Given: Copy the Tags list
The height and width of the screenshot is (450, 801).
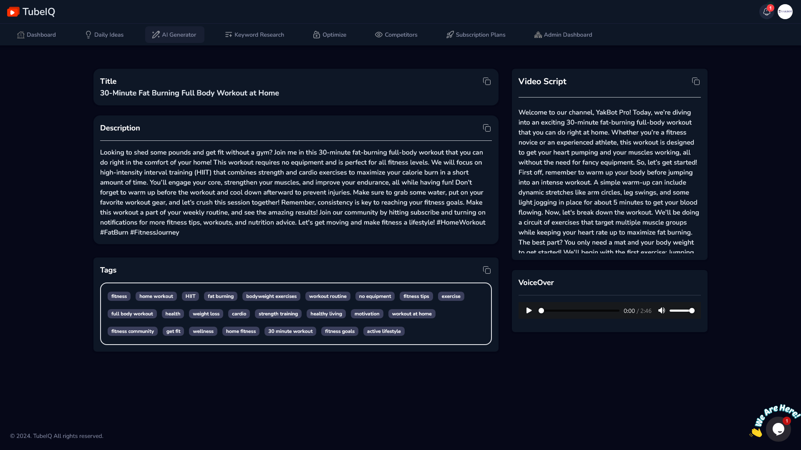Looking at the screenshot, I should [486, 270].
